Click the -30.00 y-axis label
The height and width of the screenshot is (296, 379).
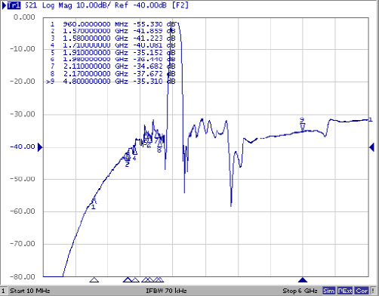coord(23,114)
